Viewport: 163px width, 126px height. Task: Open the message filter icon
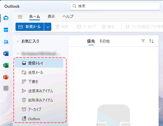click(x=143, y=41)
